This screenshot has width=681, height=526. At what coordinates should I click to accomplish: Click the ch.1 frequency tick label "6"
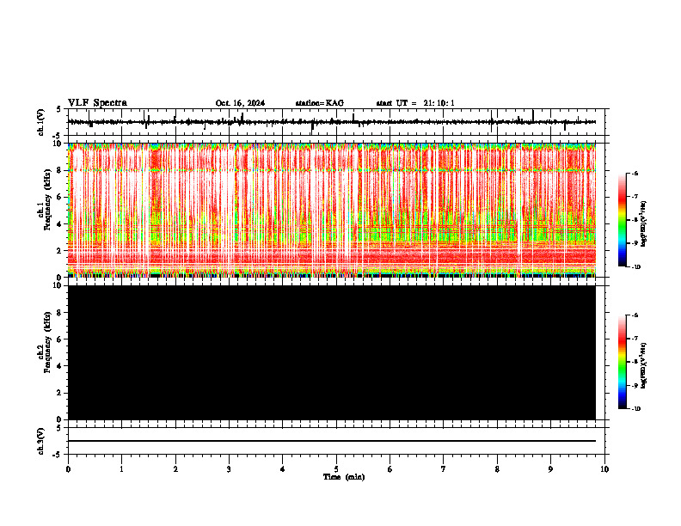pyautogui.click(x=60, y=198)
